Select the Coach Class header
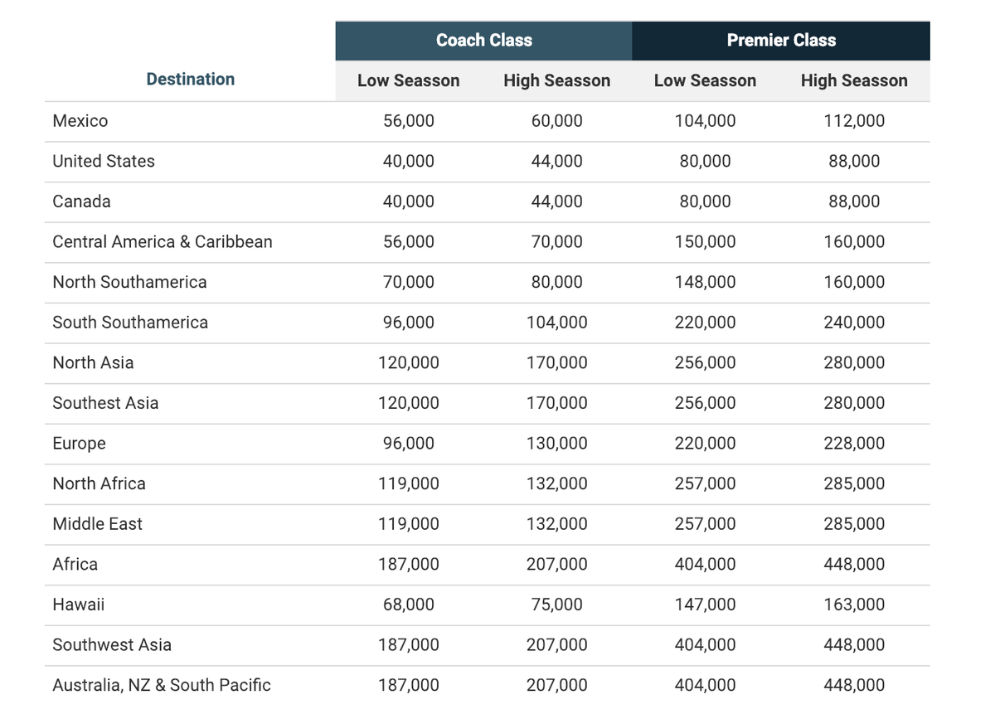This screenshot has height=714, width=995. [x=483, y=40]
